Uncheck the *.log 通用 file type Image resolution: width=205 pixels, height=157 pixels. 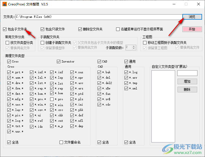tap(126, 72)
